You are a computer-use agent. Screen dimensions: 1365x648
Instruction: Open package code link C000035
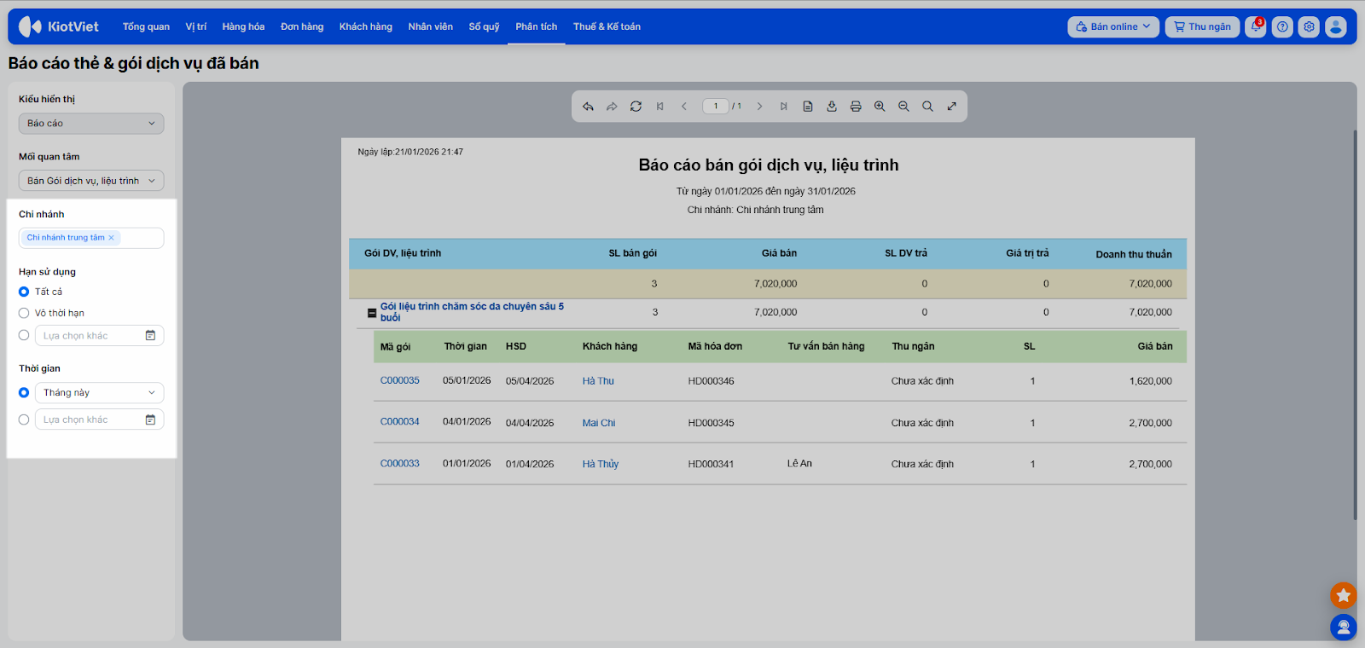[x=400, y=380]
